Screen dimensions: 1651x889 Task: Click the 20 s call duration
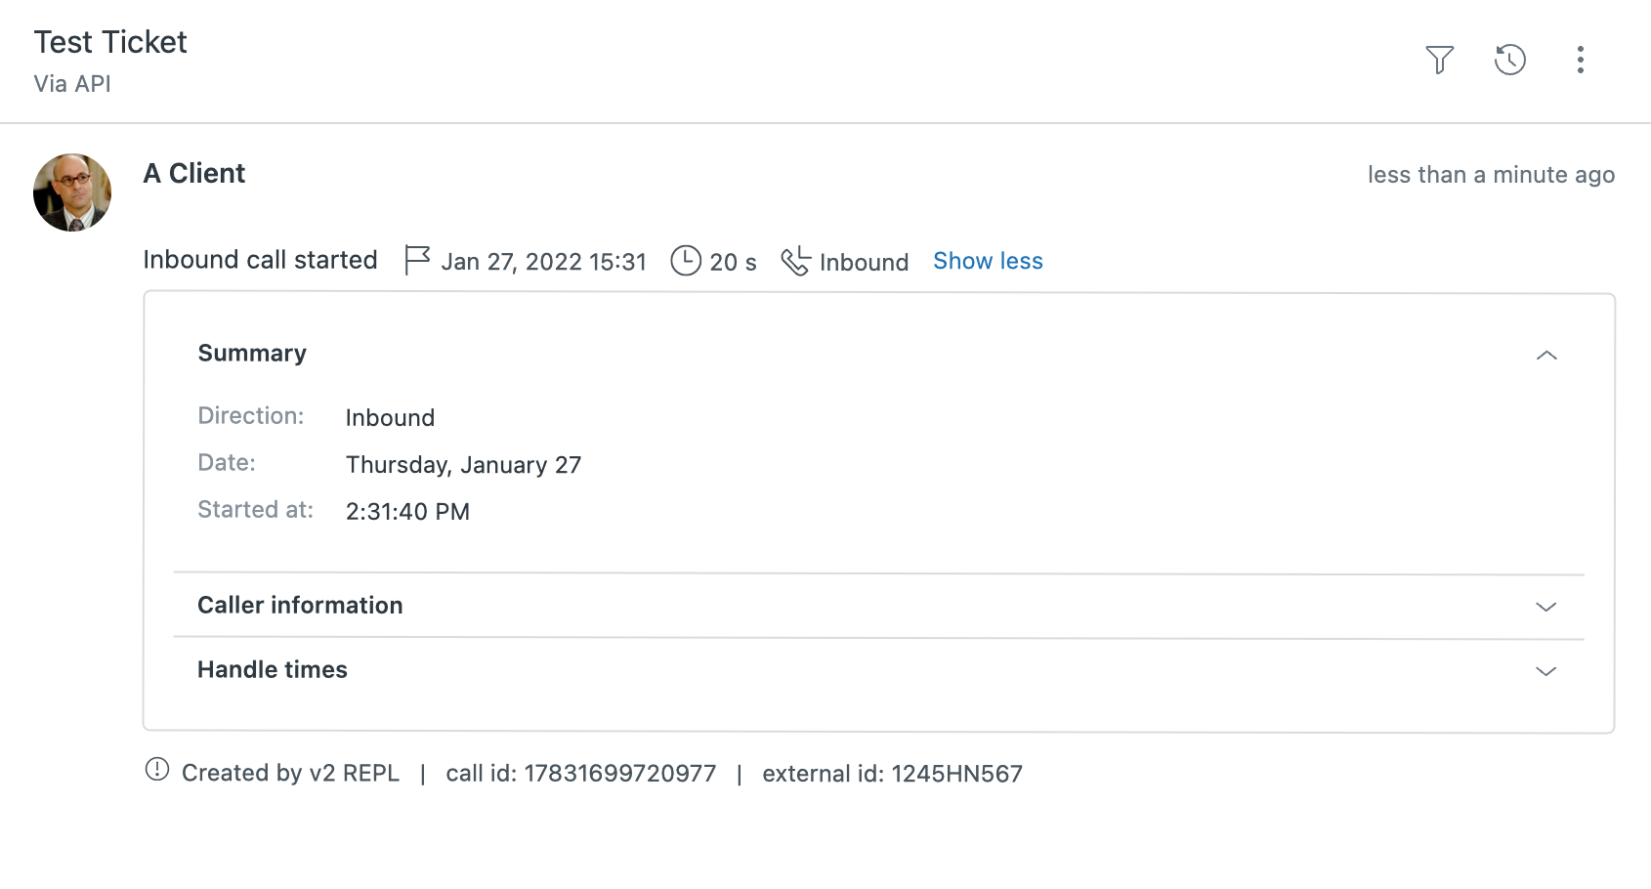coord(733,262)
